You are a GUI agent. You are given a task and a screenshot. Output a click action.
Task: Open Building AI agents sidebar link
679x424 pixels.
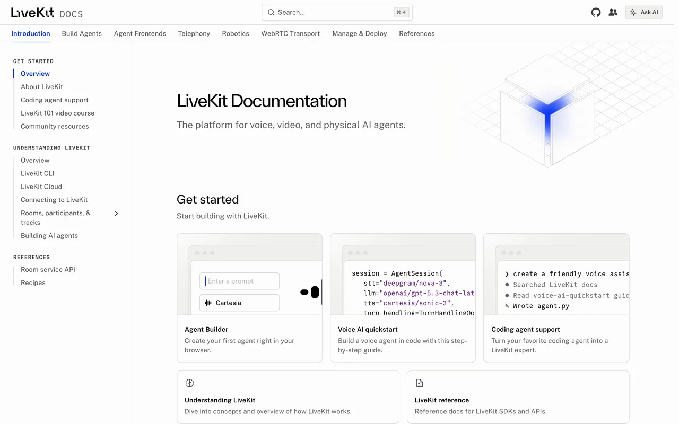[49, 236]
